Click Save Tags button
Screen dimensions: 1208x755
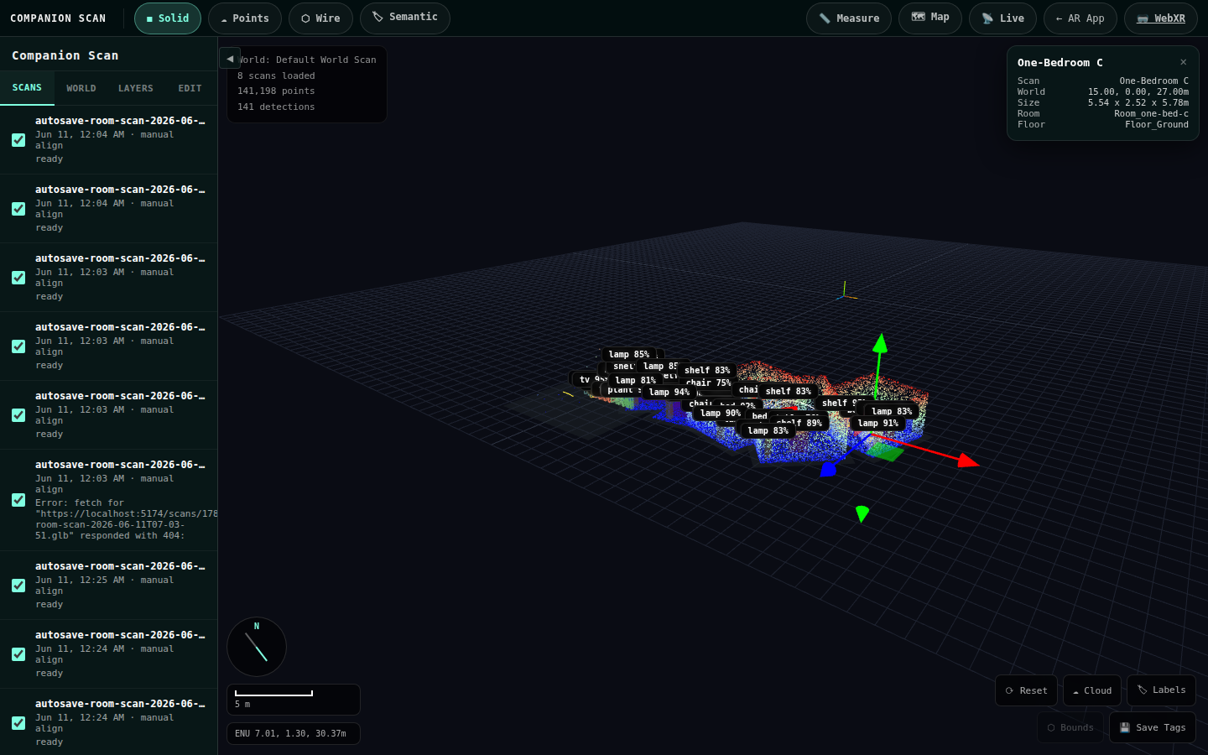tap(1153, 727)
